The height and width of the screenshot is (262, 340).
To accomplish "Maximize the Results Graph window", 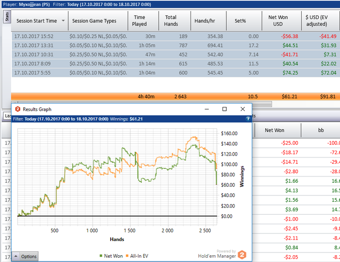I will [224, 109].
